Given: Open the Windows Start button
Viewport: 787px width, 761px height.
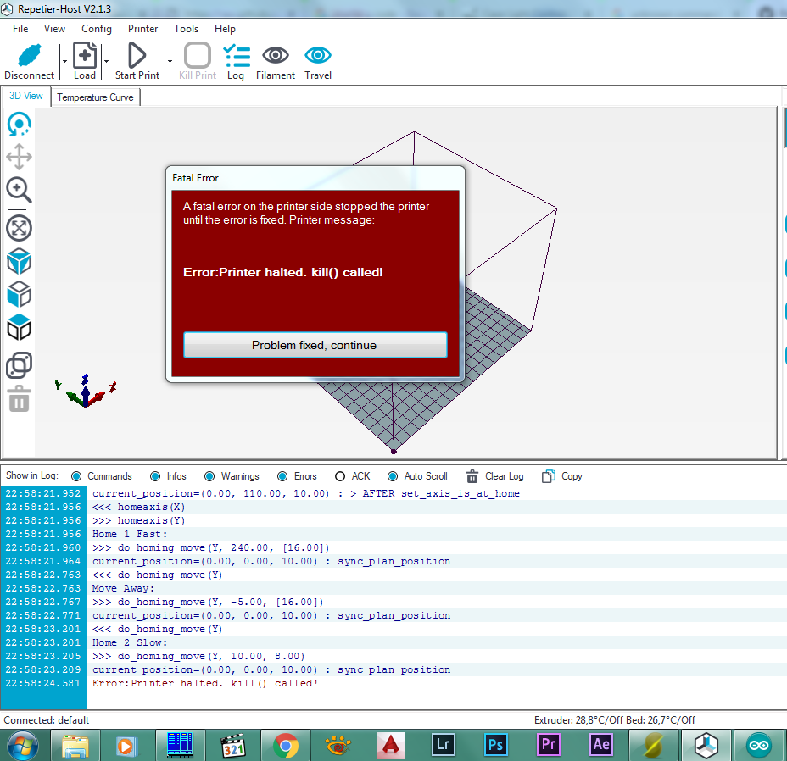Looking at the screenshot, I should tap(23, 746).
